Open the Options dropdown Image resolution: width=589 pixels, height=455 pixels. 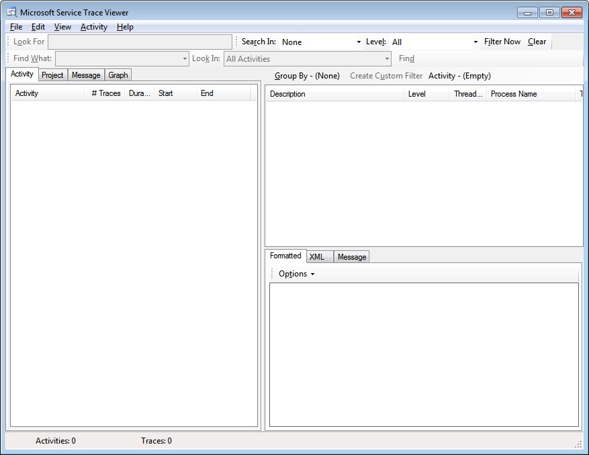pyautogui.click(x=296, y=274)
